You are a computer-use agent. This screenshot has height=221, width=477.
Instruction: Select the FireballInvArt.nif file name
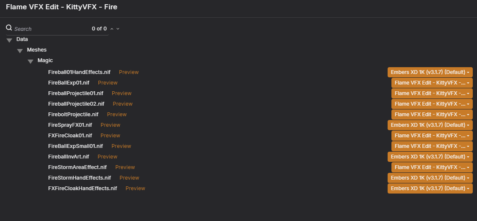(69, 157)
